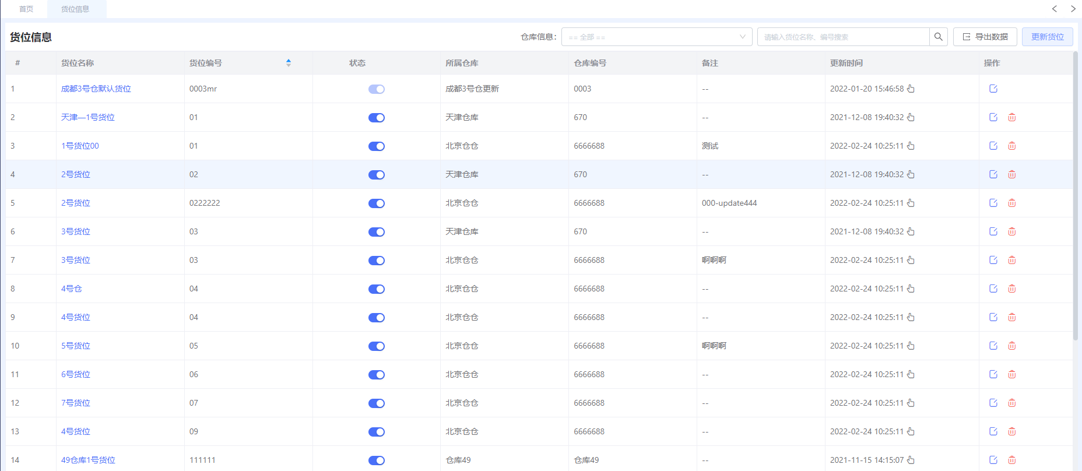Edit row 3 1号货位00
The image size is (1082, 471).
993,146
